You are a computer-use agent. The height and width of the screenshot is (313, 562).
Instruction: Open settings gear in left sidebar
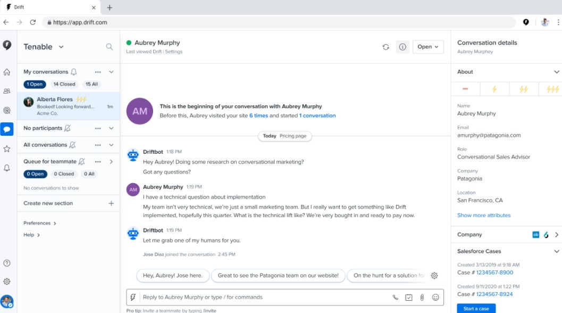(x=7, y=282)
